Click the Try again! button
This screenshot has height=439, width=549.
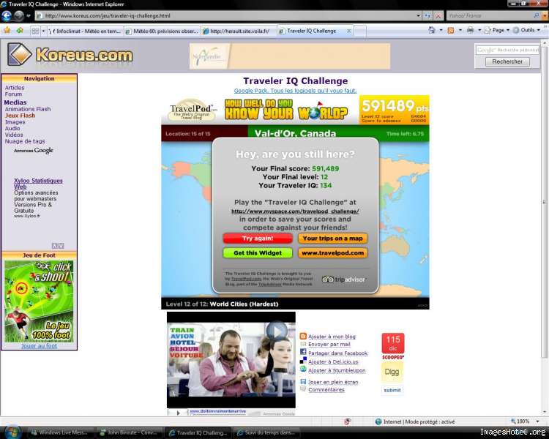pos(258,239)
